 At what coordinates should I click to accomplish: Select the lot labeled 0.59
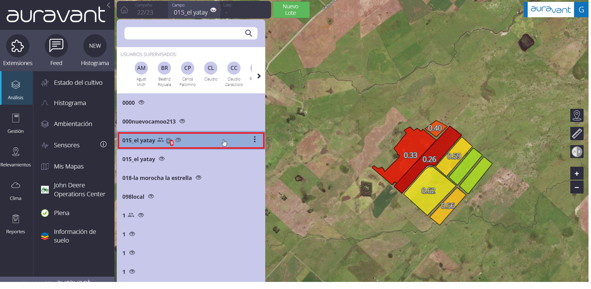(454, 156)
